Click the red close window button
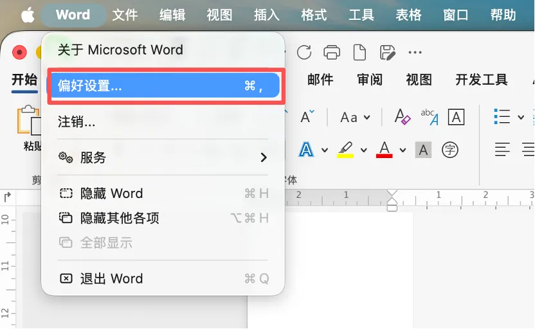 (x=19, y=52)
